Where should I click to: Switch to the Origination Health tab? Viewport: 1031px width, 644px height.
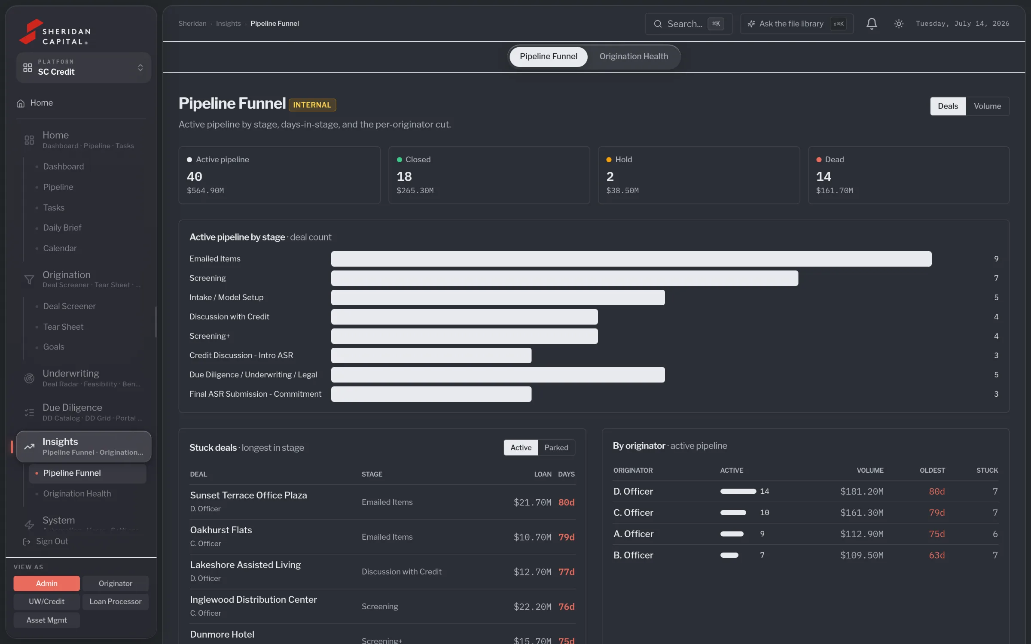point(634,56)
